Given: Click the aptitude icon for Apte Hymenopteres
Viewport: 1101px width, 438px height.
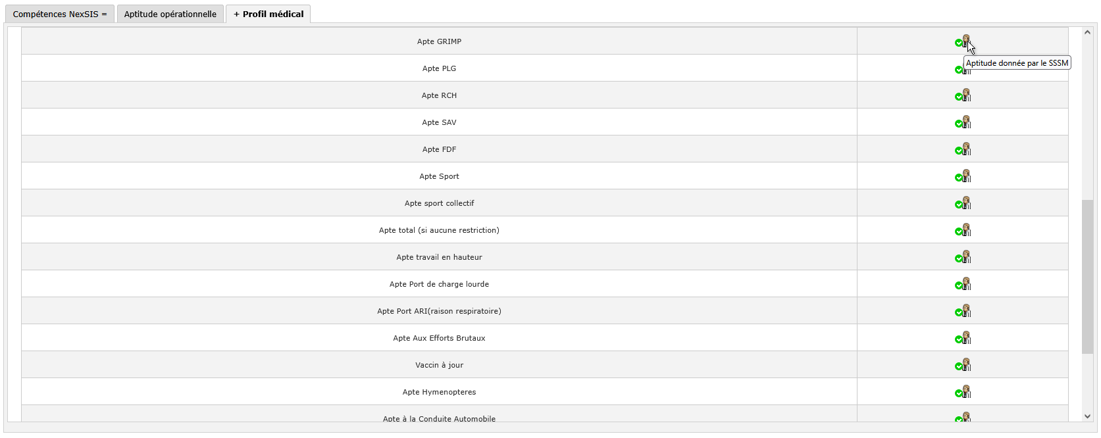Looking at the screenshot, I should pyautogui.click(x=963, y=392).
